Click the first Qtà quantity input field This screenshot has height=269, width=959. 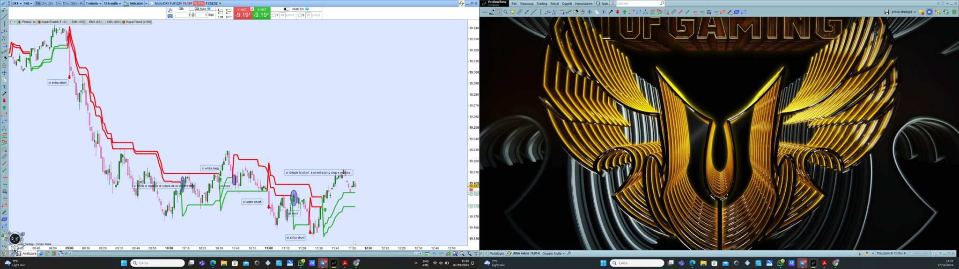[183, 15]
